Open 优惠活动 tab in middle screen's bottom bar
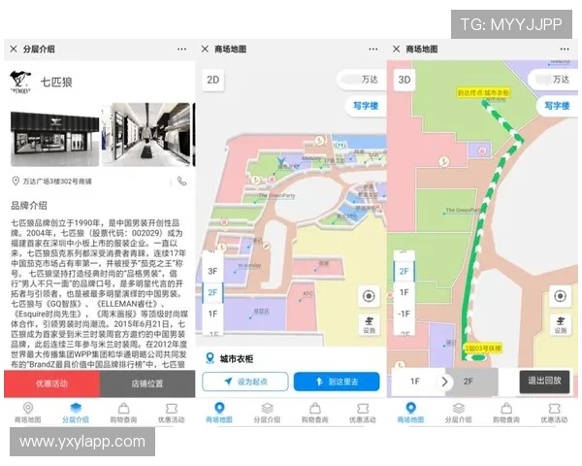582x466 pixels. (x=363, y=413)
